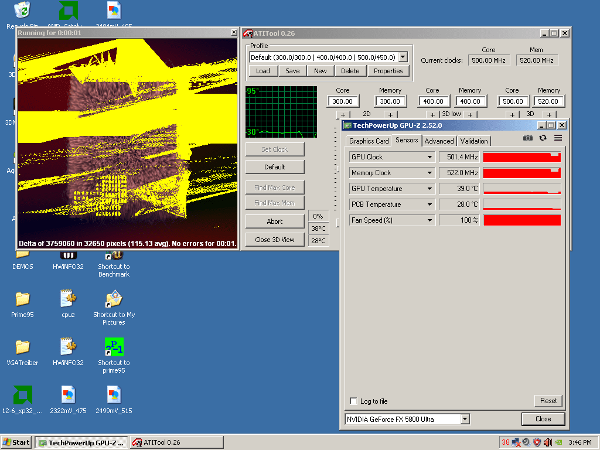Click the 3D low Core 400.00 field
The width and height of the screenshot is (600, 450).
click(x=434, y=101)
